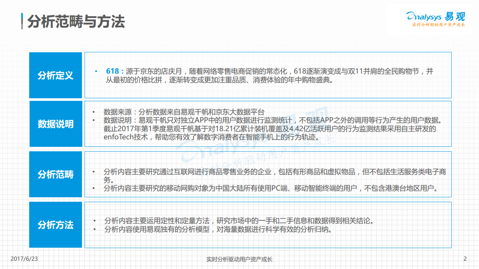Viewport: 479px width, 269px height.
Task: Click the blue 分析方法 label box
Action: pos(55,225)
